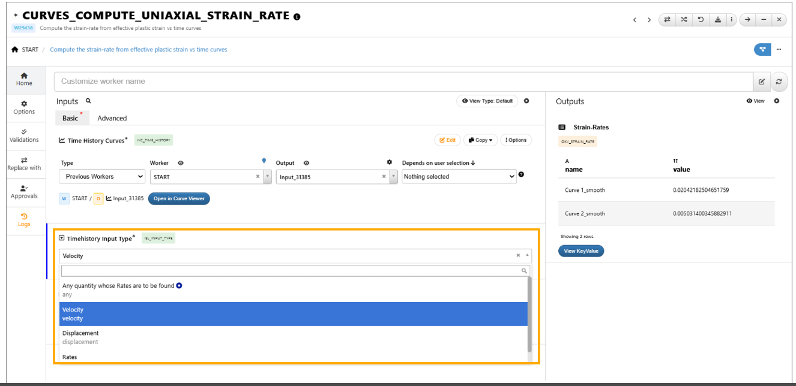Toggle the eye icon next to Worker label

pos(181,163)
